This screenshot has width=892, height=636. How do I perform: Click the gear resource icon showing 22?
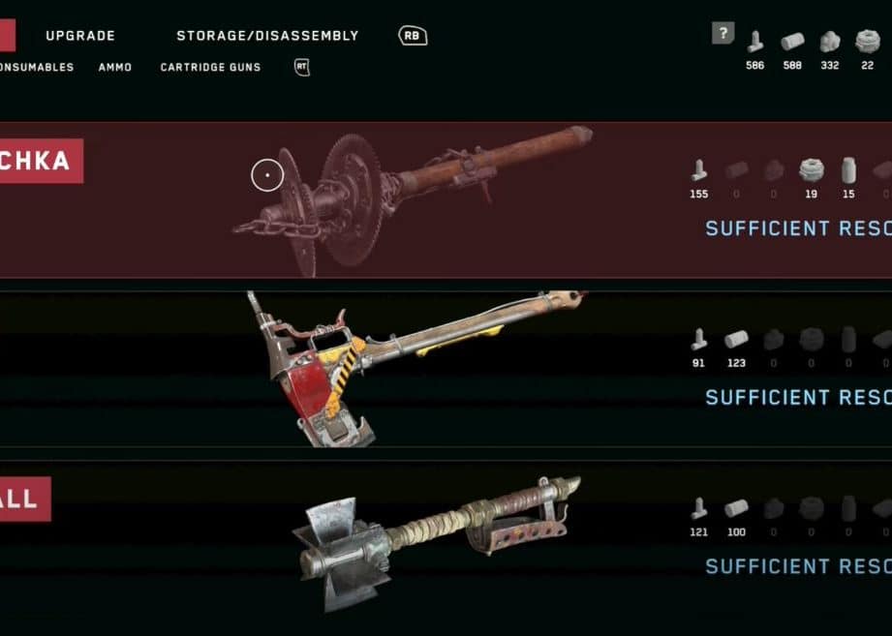coord(868,42)
